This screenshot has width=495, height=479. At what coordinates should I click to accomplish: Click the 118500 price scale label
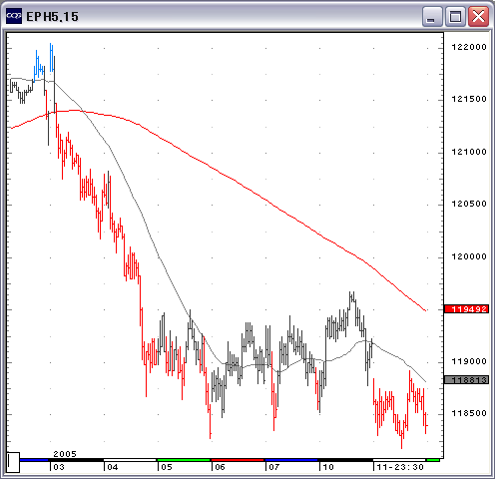469,413
